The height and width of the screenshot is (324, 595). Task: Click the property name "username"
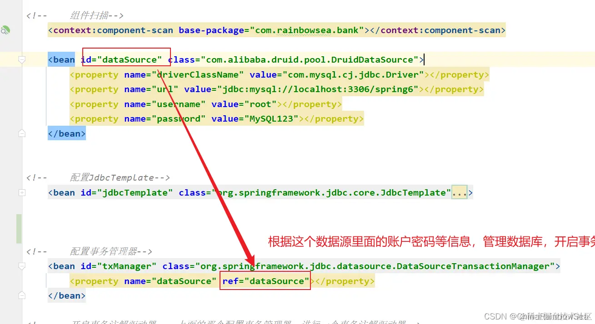tap(179, 104)
